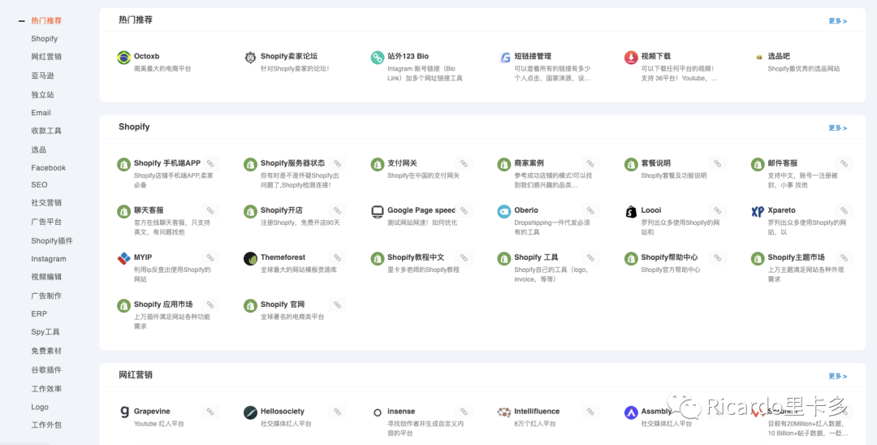The height and width of the screenshot is (445, 877).
Task: Click link icon beside Grapevine
Action: pyautogui.click(x=210, y=412)
